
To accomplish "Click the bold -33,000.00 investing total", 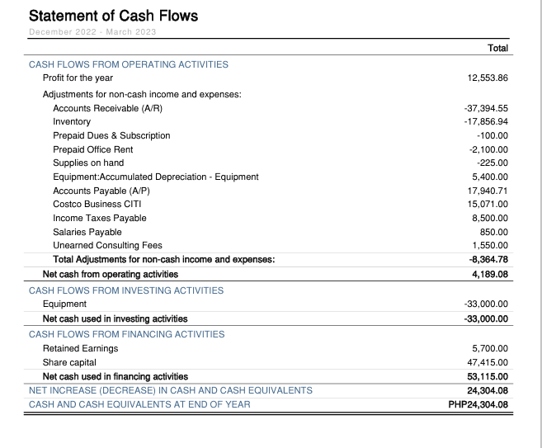I will point(486,318).
